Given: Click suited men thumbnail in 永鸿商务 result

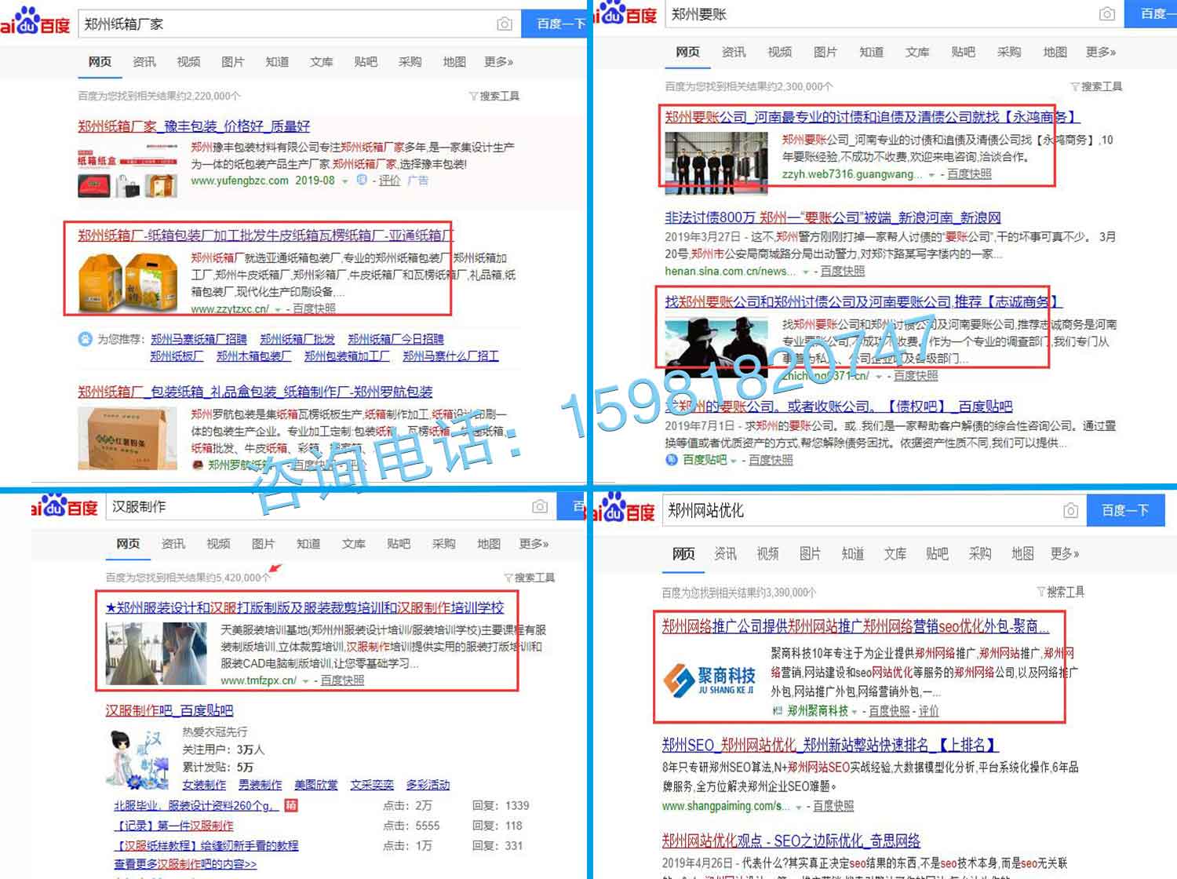Looking at the screenshot, I should coord(716,162).
